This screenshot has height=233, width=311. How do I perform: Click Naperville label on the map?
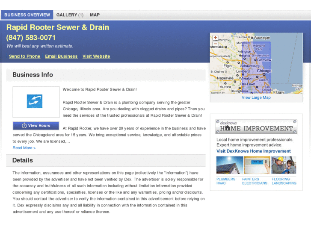coord(225,78)
